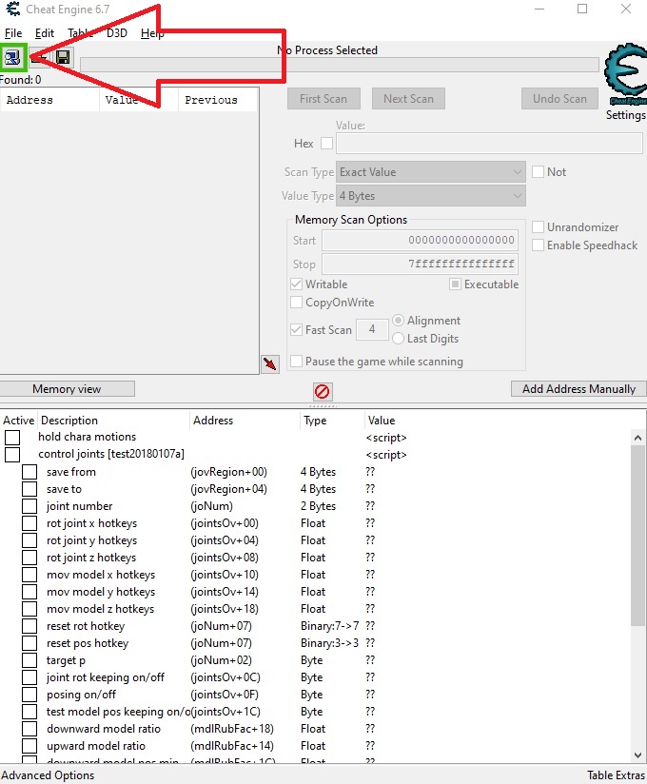Image resolution: width=647 pixels, height=784 pixels.
Task: Open the Edit menu
Action: 45,33
